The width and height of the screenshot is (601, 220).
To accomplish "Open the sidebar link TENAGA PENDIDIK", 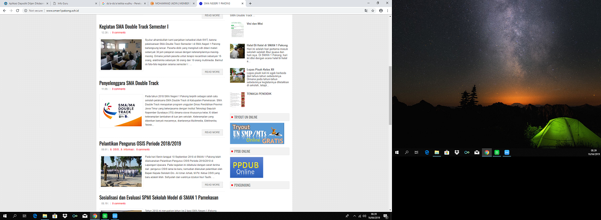I will point(259,94).
